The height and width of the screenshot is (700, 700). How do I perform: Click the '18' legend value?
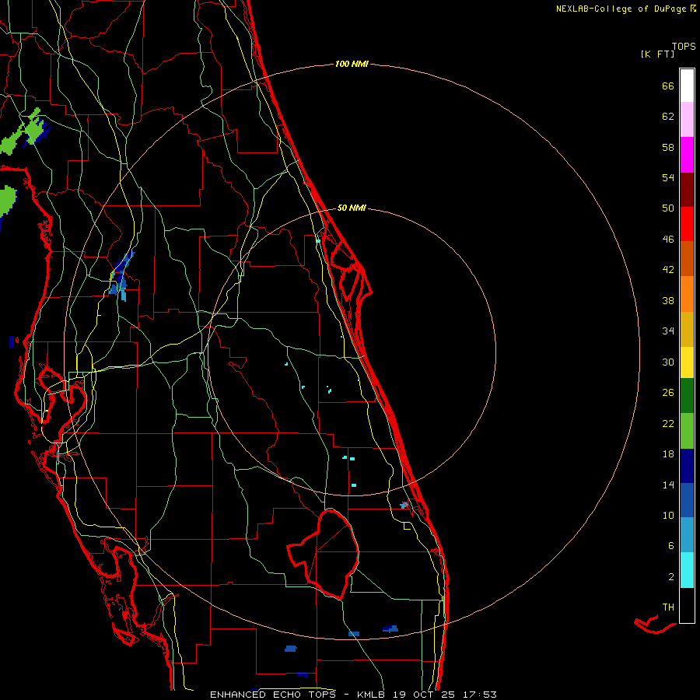click(x=668, y=454)
